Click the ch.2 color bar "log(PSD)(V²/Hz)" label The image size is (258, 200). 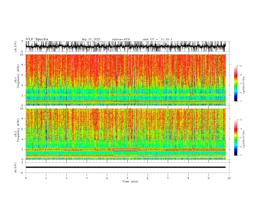point(244,139)
